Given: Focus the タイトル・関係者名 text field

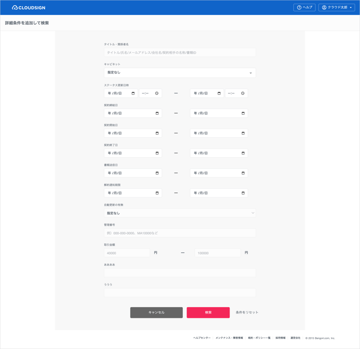Looking at the screenshot, I should 179,53.
